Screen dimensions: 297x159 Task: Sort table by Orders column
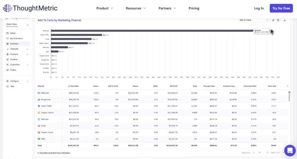click(96, 86)
